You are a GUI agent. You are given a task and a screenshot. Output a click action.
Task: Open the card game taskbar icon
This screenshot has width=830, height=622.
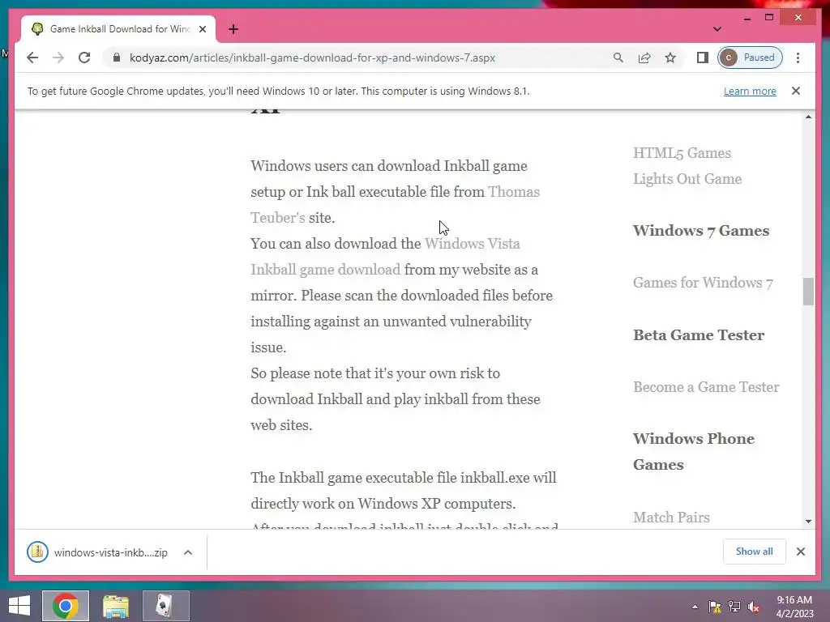(x=165, y=606)
